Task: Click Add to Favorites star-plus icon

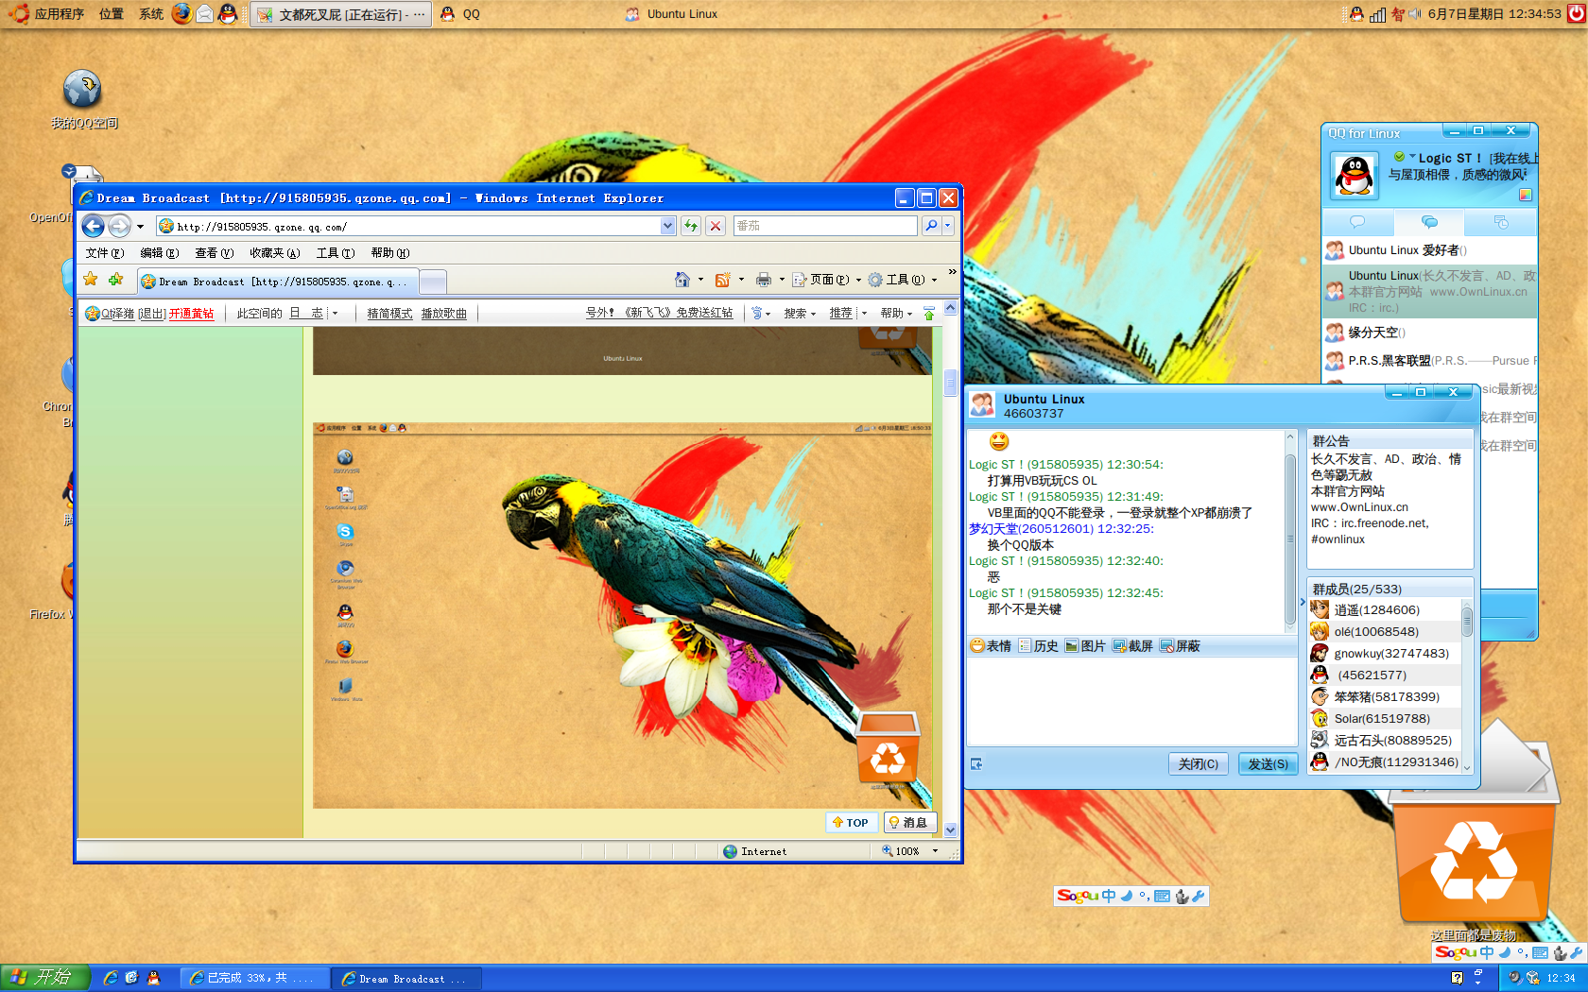Action: pyautogui.click(x=115, y=280)
